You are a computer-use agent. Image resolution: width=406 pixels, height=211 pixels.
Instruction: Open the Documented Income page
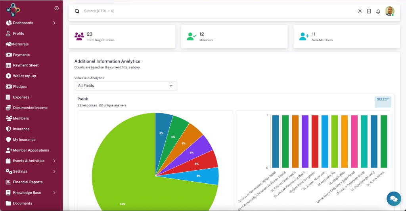pos(31,108)
